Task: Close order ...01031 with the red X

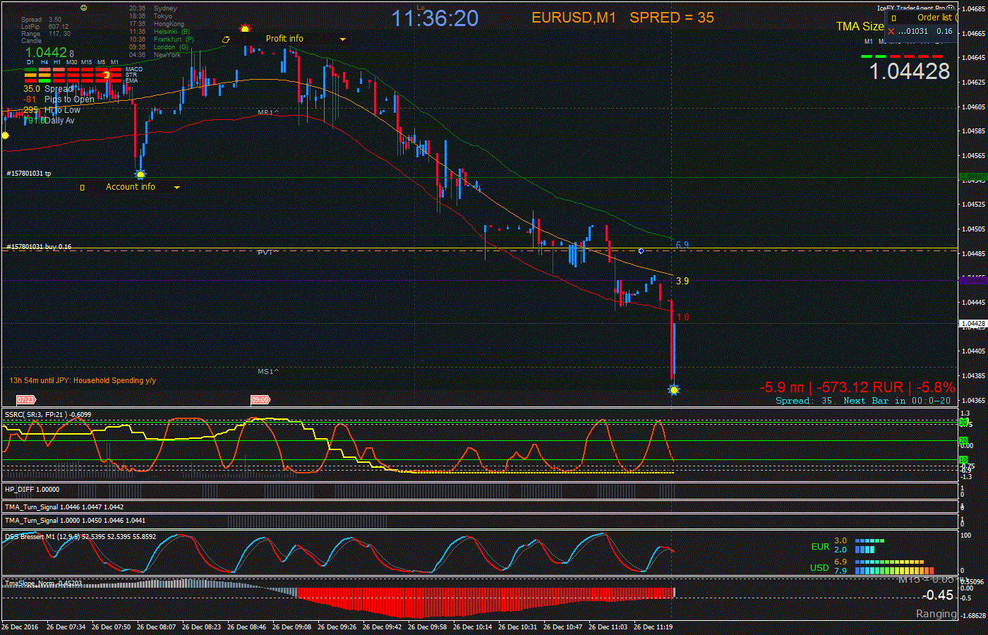Action: click(891, 31)
